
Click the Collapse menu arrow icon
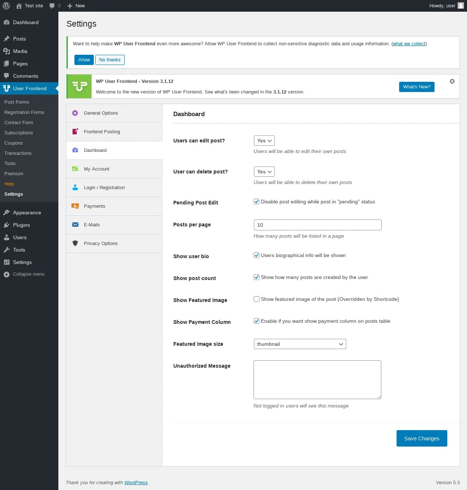(7, 274)
